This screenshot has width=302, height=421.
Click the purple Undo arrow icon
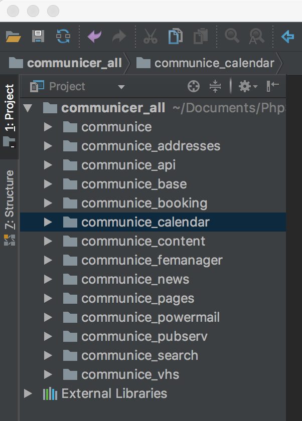click(94, 37)
